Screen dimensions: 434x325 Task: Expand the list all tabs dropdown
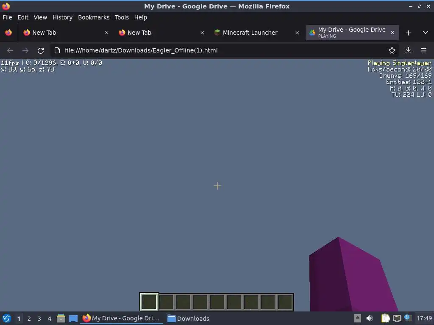[426, 33]
